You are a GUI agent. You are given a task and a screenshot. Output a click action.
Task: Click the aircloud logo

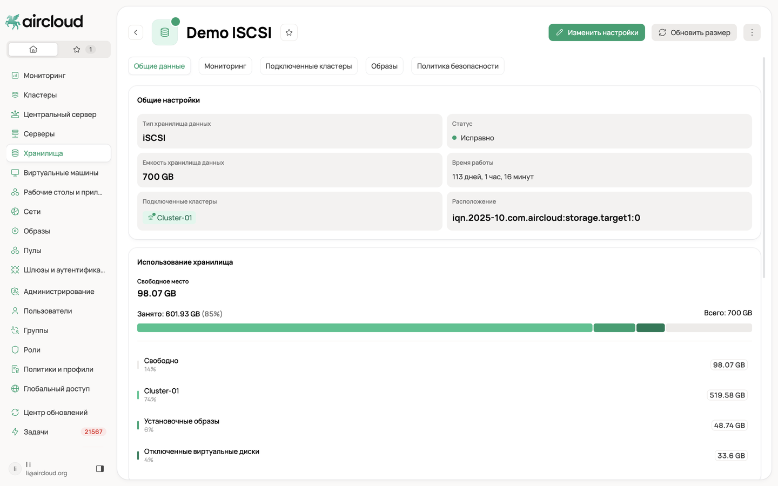point(44,22)
